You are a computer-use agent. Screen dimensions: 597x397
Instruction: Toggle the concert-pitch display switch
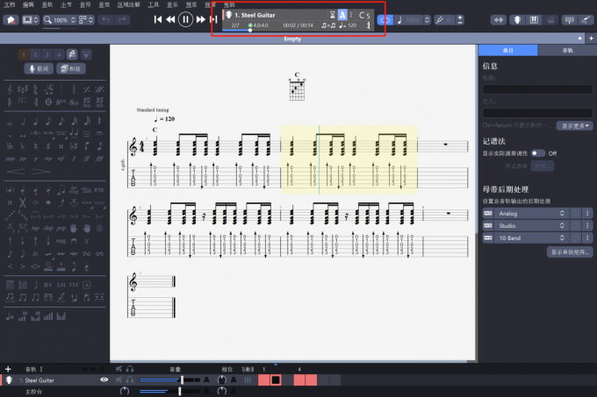(x=537, y=152)
